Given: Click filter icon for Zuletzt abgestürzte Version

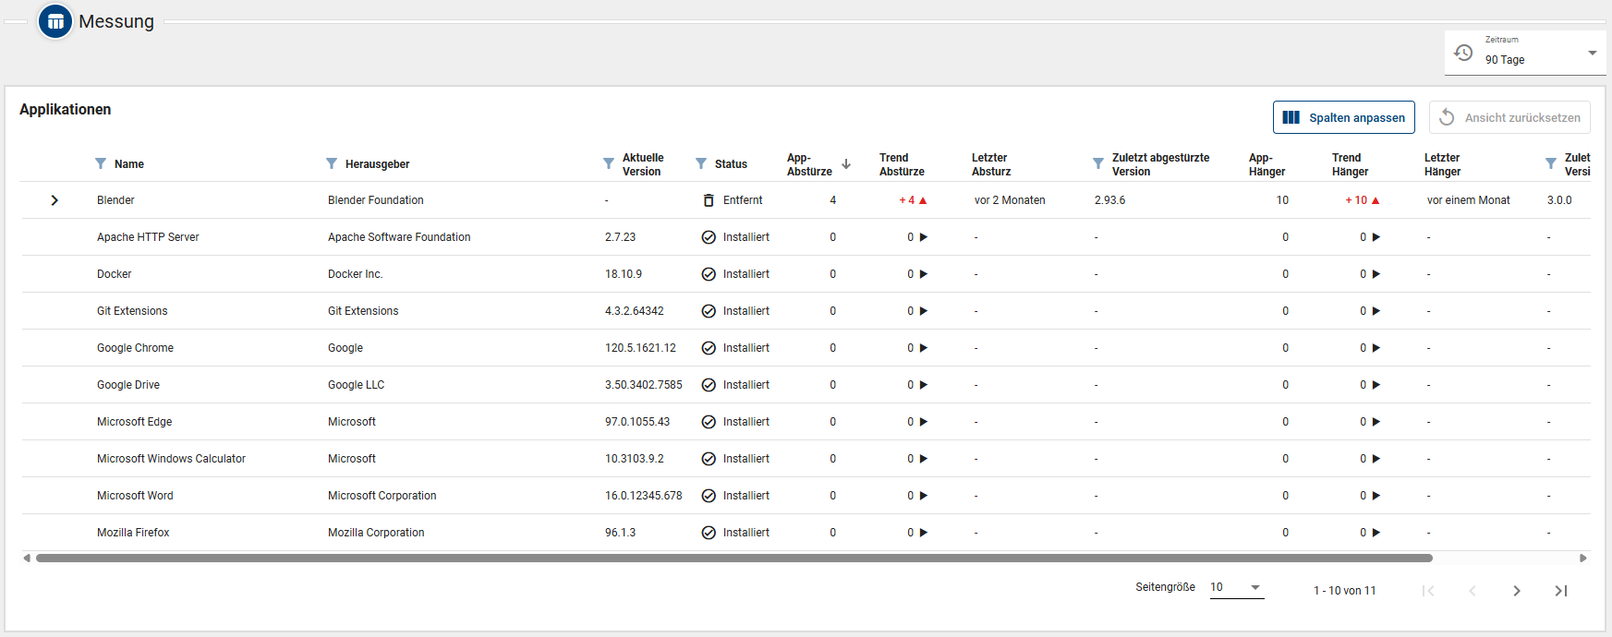Looking at the screenshot, I should tap(1098, 164).
